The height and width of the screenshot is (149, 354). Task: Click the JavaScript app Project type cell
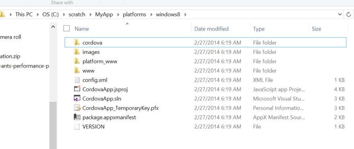[279, 90]
